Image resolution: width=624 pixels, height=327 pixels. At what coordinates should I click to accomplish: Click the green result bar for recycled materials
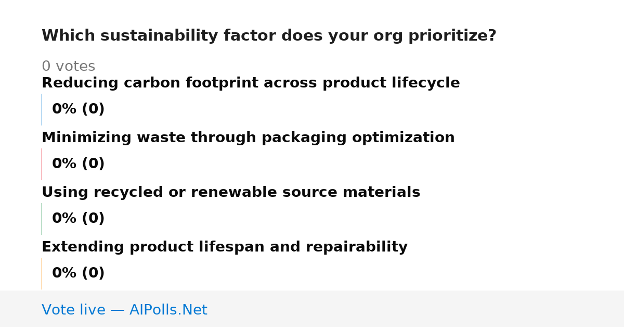(x=42, y=219)
